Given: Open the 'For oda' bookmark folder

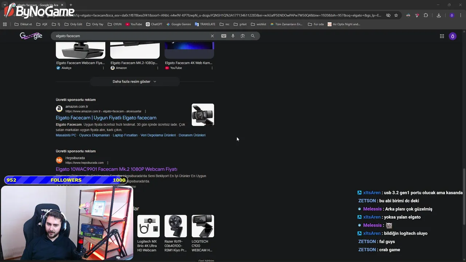Looking at the screenshot, I should [316, 24].
